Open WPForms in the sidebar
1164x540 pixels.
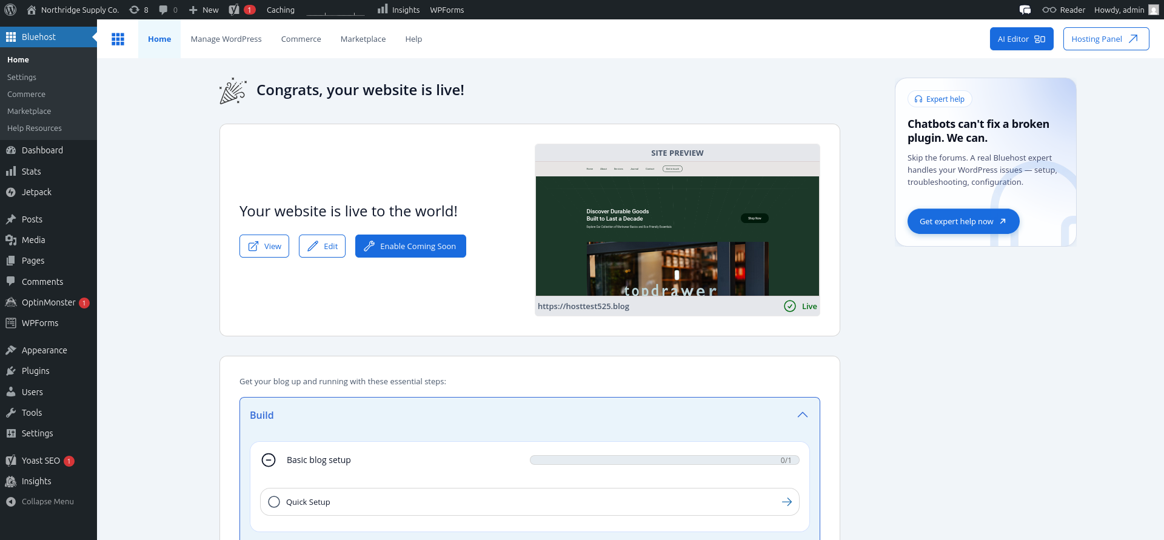pyautogui.click(x=48, y=323)
